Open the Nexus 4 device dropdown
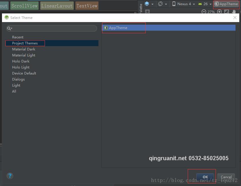The image size is (241, 186). (183, 4)
